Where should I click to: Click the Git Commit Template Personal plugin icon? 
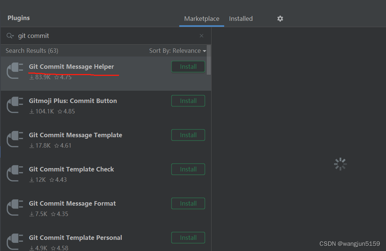(15, 242)
